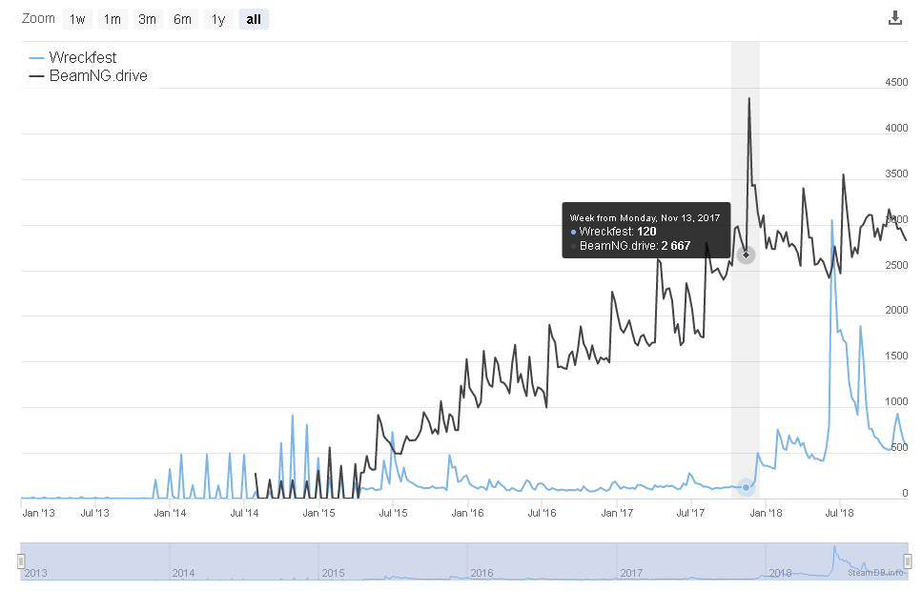Set zoom range to 1m
Screen dimensions: 922x591
click(x=113, y=19)
